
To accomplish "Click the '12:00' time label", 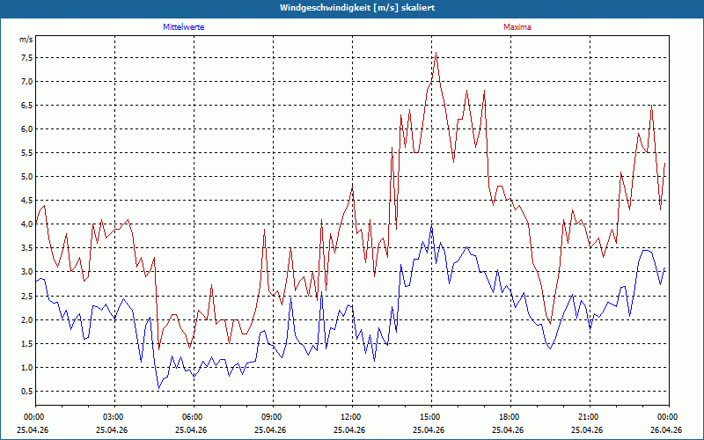I will [x=352, y=417].
